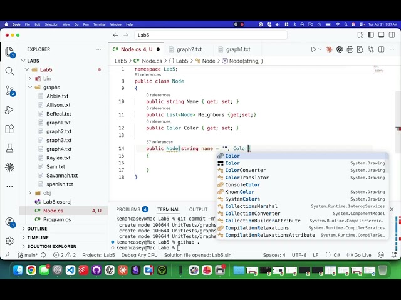Go back with the left arrow
The height and width of the screenshot is (300, 401).
(x=115, y=35)
